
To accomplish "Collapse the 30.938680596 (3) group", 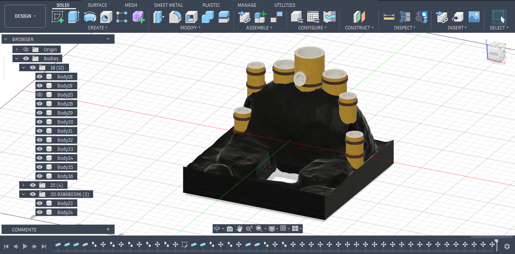I will click(23, 194).
